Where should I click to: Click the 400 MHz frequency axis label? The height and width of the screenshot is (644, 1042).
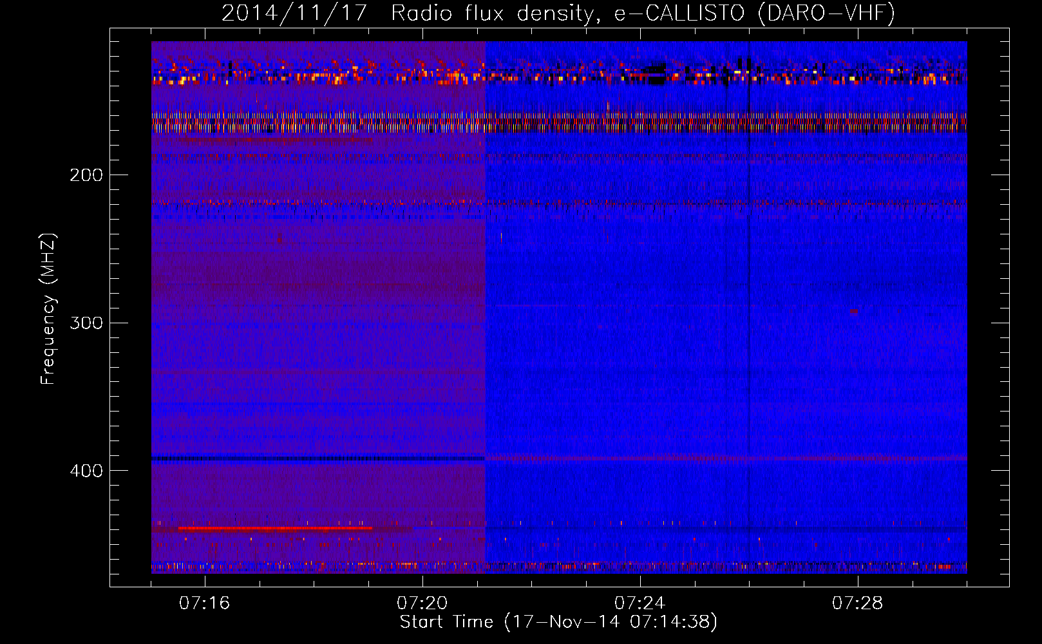point(86,471)
